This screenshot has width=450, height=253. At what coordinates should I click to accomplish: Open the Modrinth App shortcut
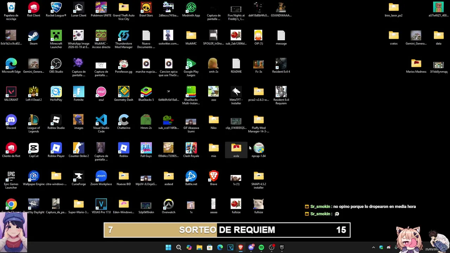tap(191, 8)
